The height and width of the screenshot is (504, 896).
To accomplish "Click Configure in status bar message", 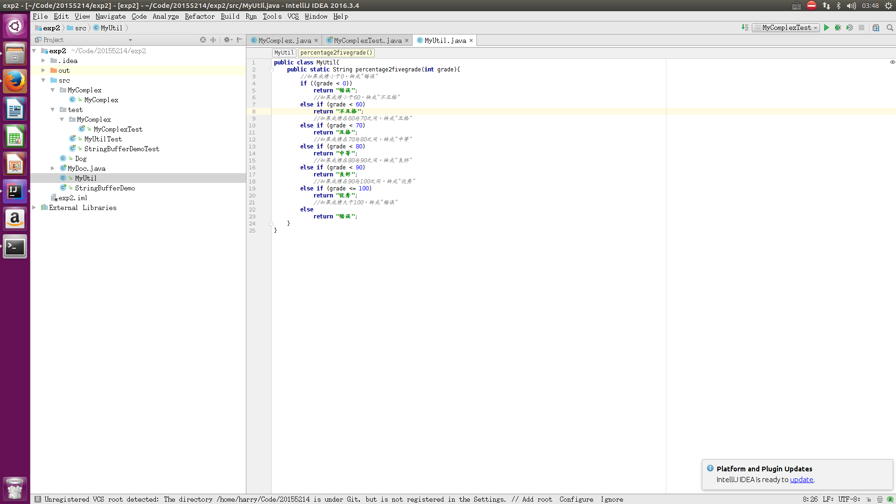I will (x=576, y=499).
